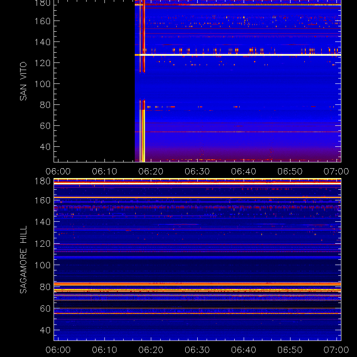The image size is (357, 357).
Task: Click the 06:50 time label below San Vito plot
Action: click(290, 171)
